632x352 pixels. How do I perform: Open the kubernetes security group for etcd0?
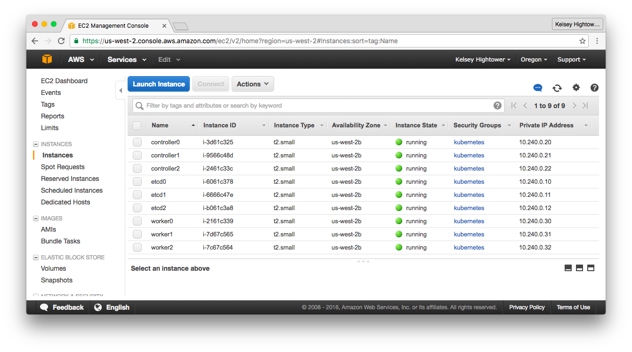[x=469, y=181]
